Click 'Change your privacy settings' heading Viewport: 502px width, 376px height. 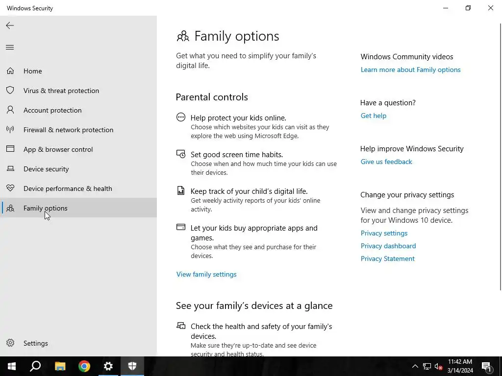(407, 195)
